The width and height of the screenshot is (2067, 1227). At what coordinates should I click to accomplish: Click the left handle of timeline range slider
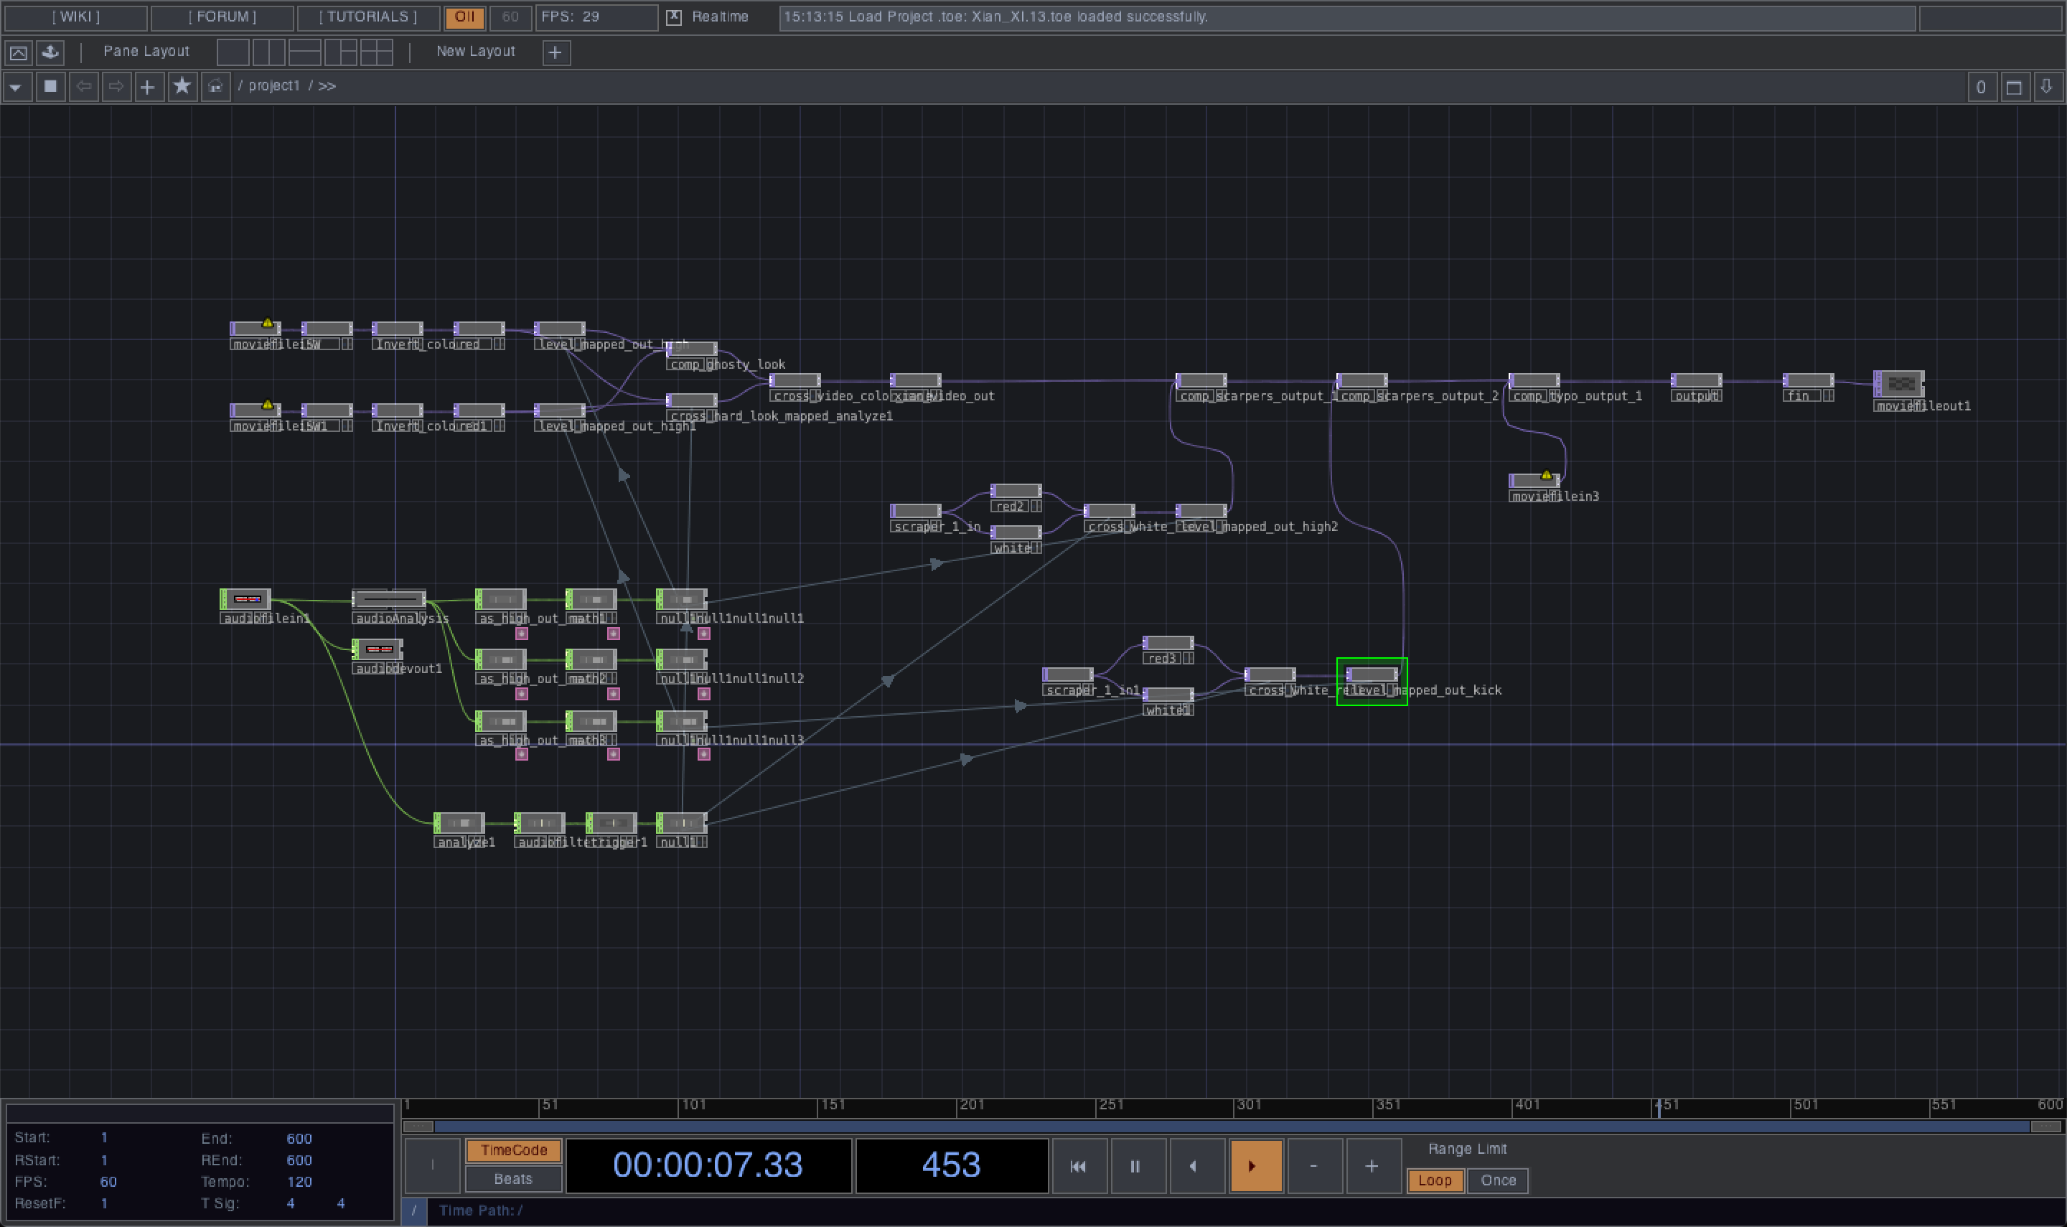pos(418,1126)
